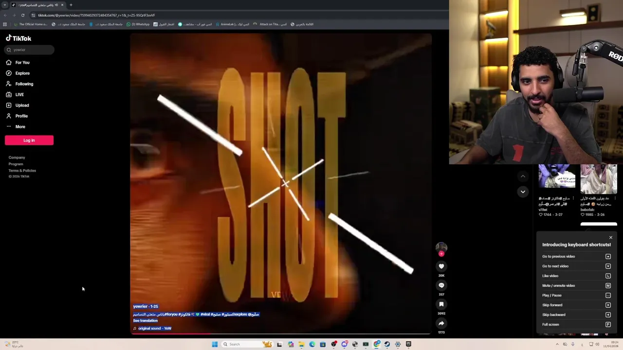Select the Upload sidebar item
The width and height of the screenshot is (623, 350).
pyautogui.click(x=18, y=105)
